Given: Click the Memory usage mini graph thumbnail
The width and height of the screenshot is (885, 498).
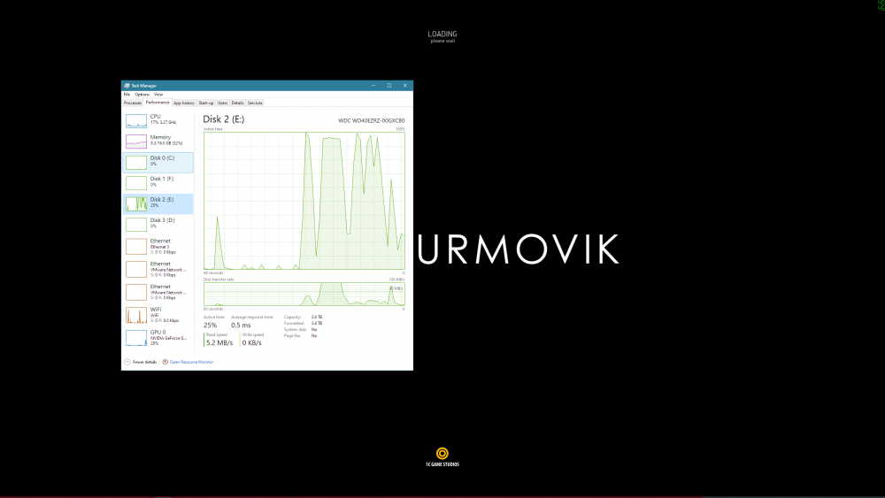Looking at the screenshot, I should pyautogui.click(x=136, y=142).
